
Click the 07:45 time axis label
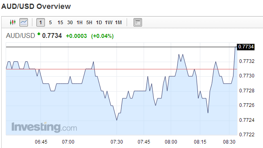(144, 142)
